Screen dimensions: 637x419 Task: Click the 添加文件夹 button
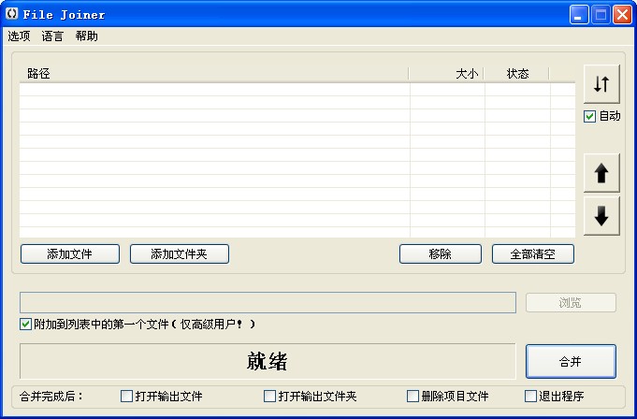pos(180,253)
